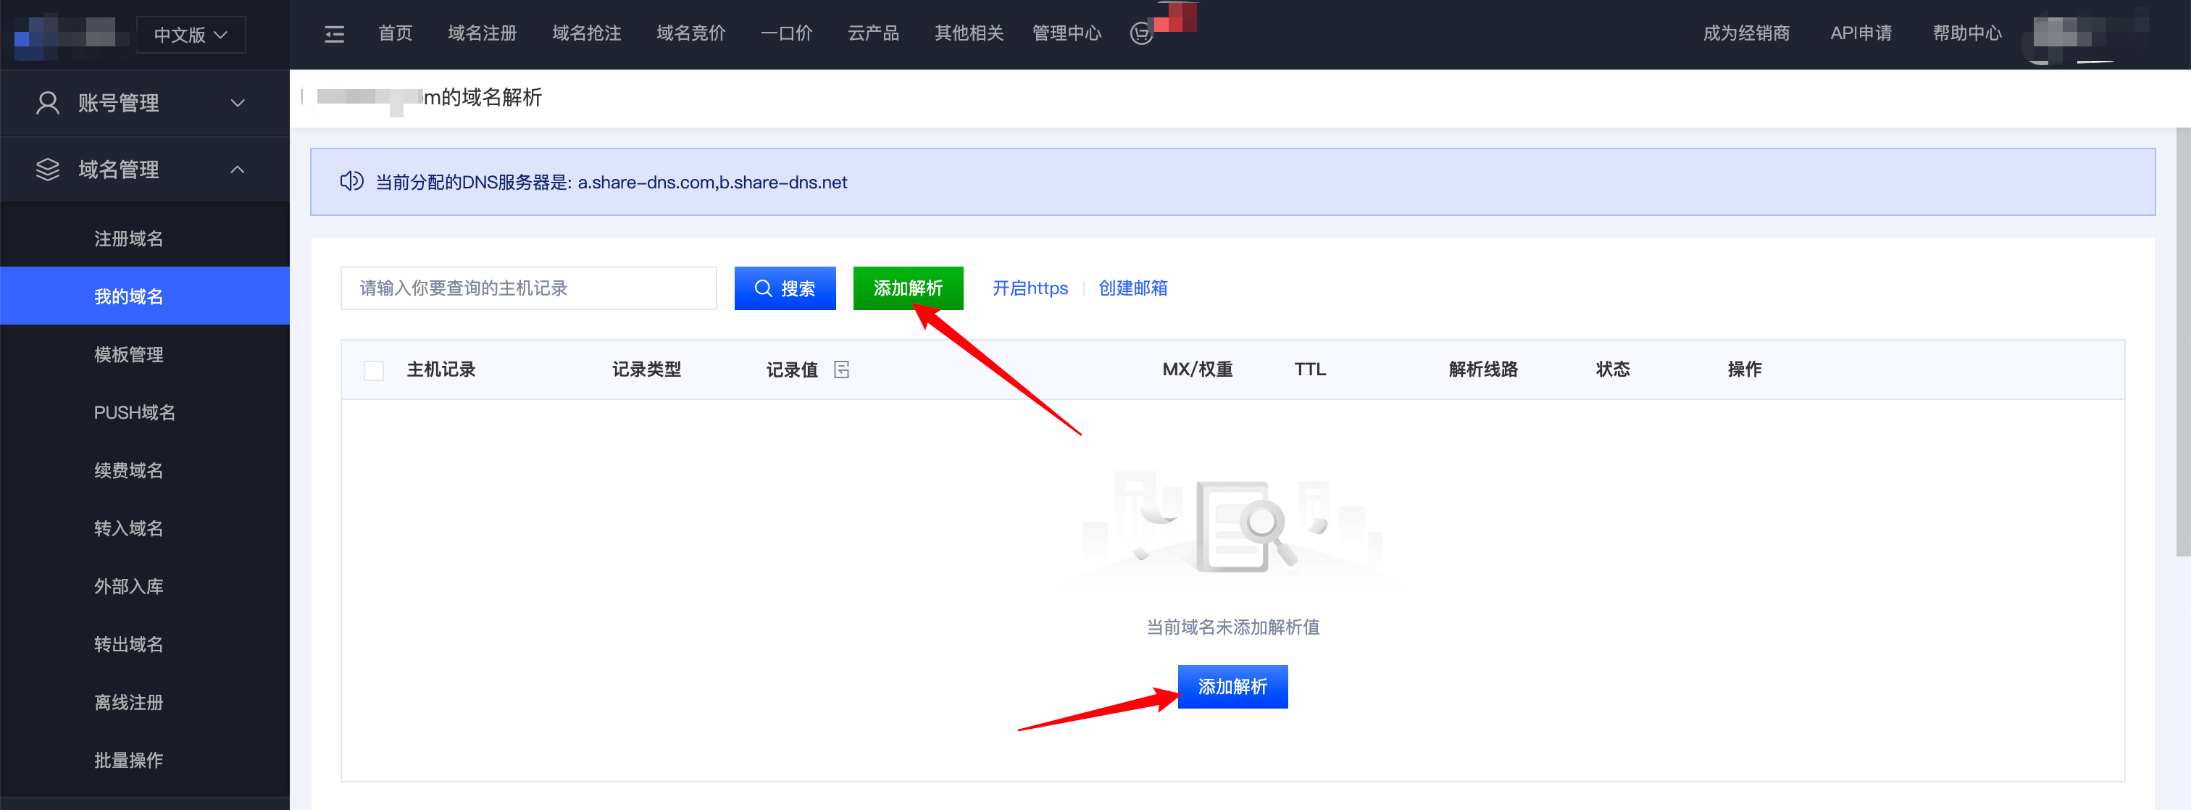The image size is (2191, 810).
Task: Open the 域名注册 top menu
Action: pos(483,33)
